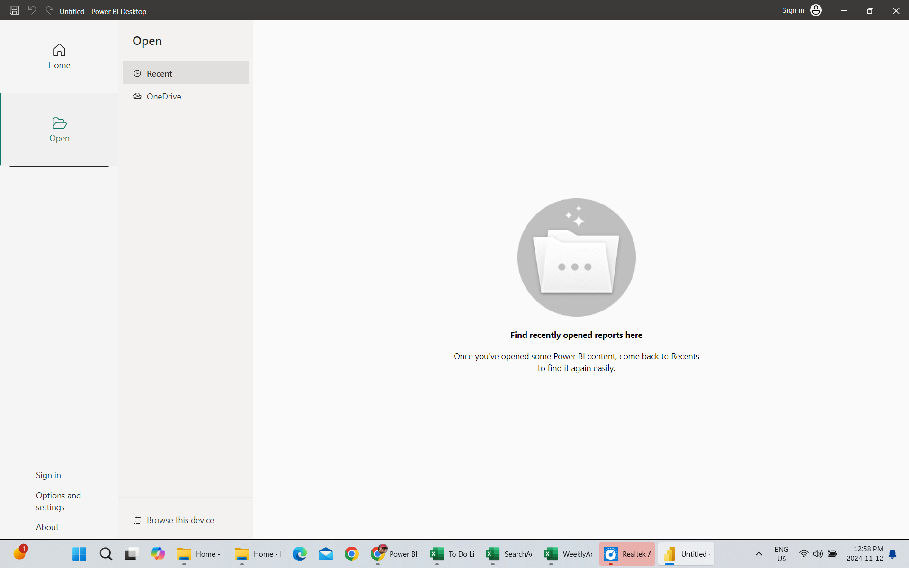
Task: Open the Mail app on taskbar
Action: tap(326, 554)
